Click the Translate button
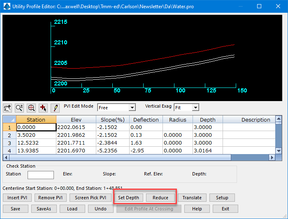Viewport: 288px width, 219px height. point(192,198)
